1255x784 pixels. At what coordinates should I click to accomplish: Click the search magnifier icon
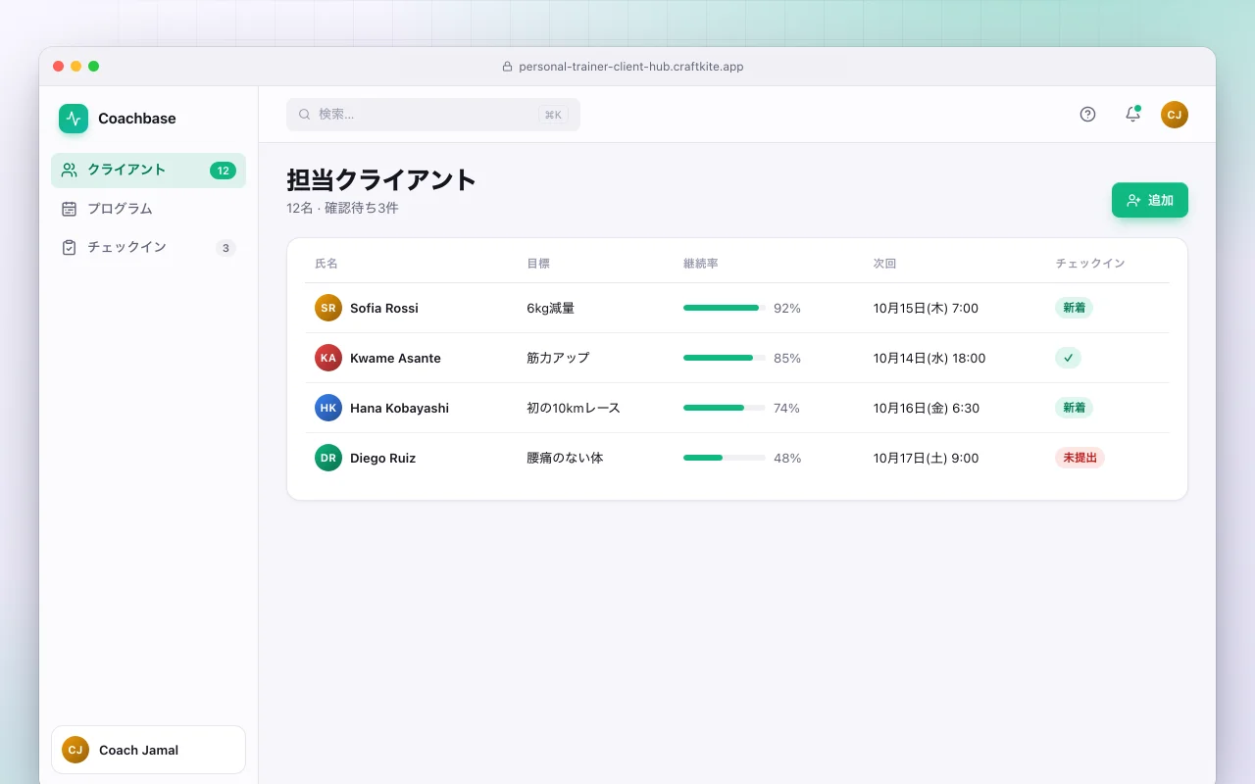(x=305, y=115)
